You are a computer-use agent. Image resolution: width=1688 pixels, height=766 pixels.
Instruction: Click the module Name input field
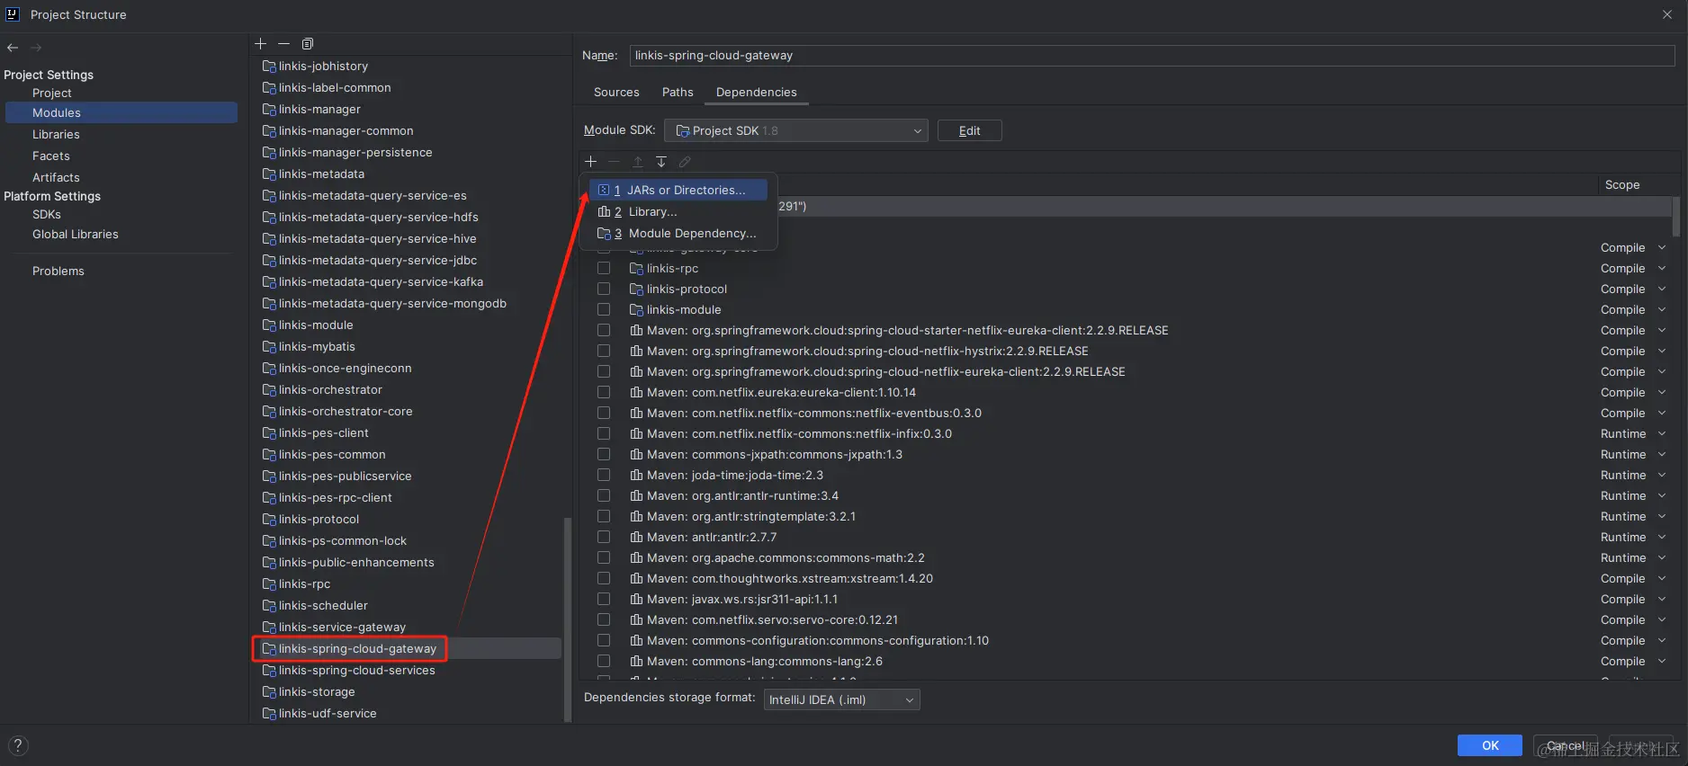point(1152,56)
